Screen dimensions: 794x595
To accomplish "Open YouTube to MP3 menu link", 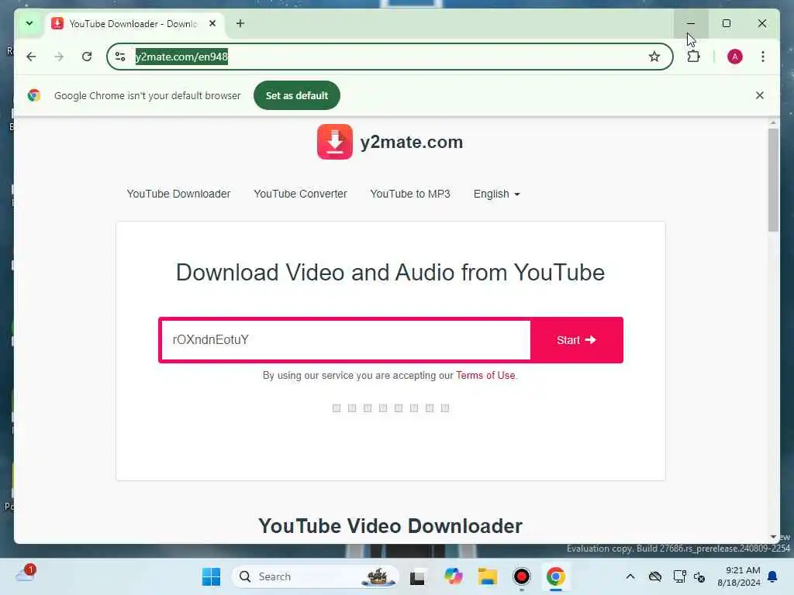I will [410, 194].
